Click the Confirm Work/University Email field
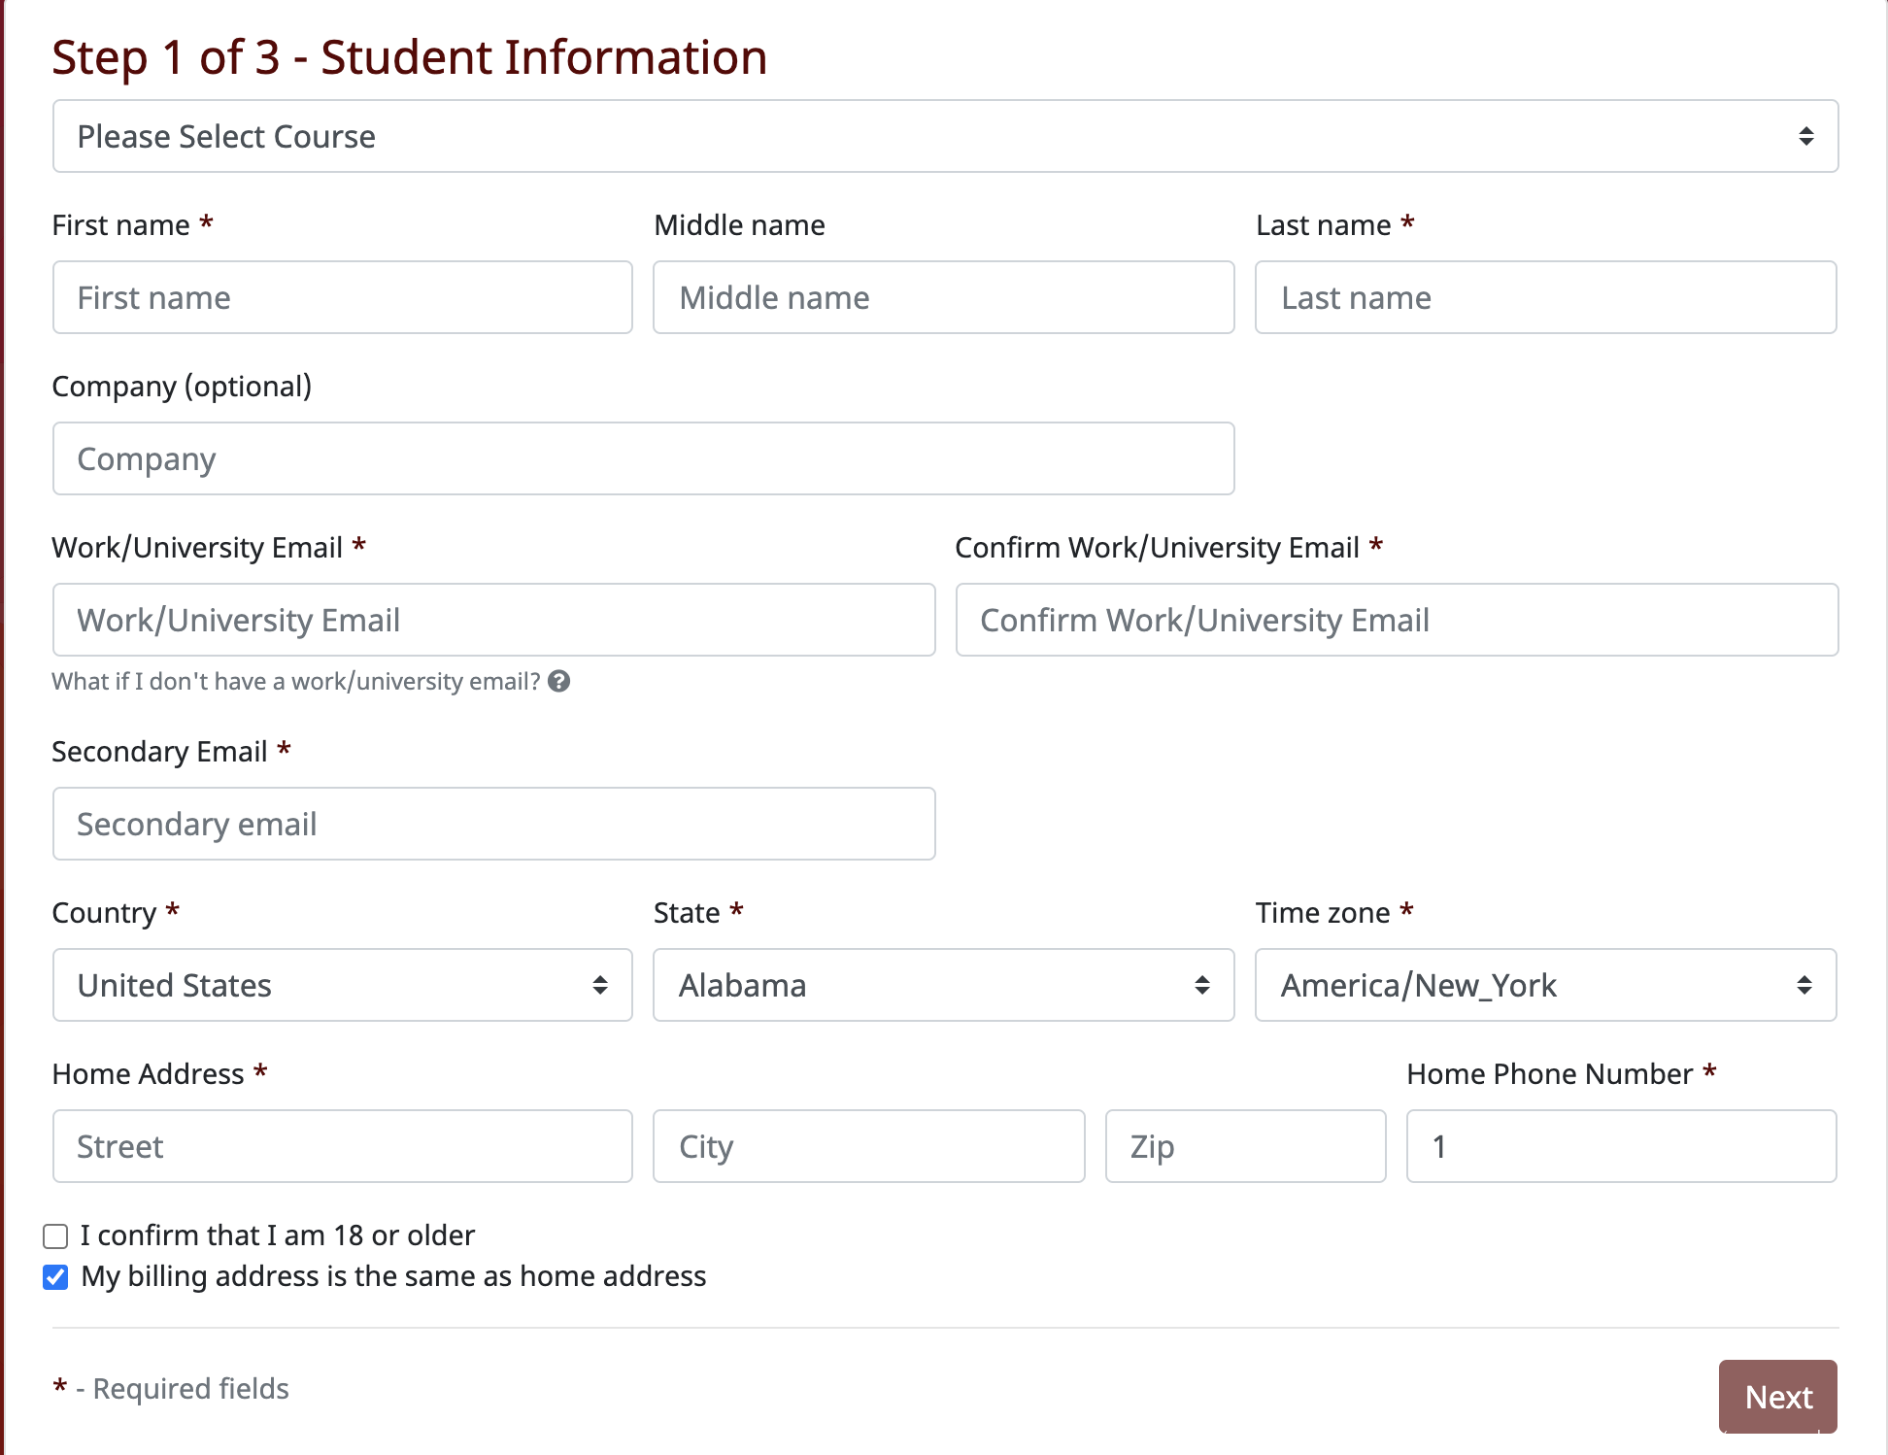This screenshot has width=1888, height=1455. point(1396,620)
